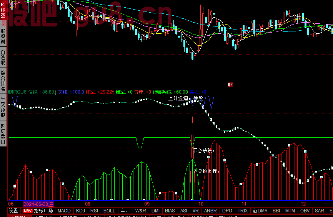Image resolution: width=333 pixels, height=217 pixels.
Task: Open 自选股 in left sidebar
Action: [3, 57]
